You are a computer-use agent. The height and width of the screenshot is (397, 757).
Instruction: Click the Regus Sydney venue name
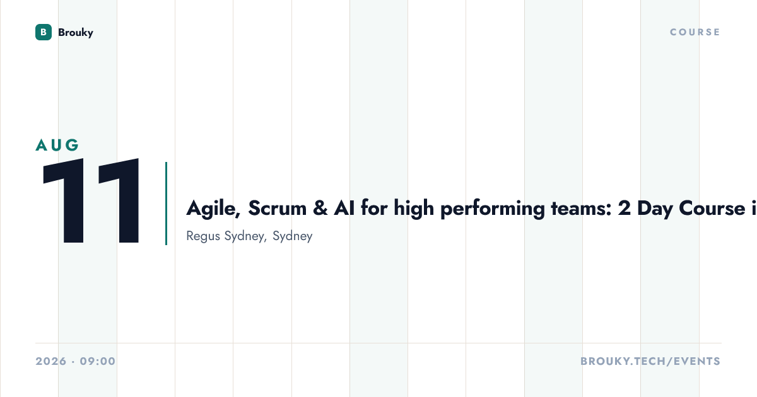[x=225, y=237]
